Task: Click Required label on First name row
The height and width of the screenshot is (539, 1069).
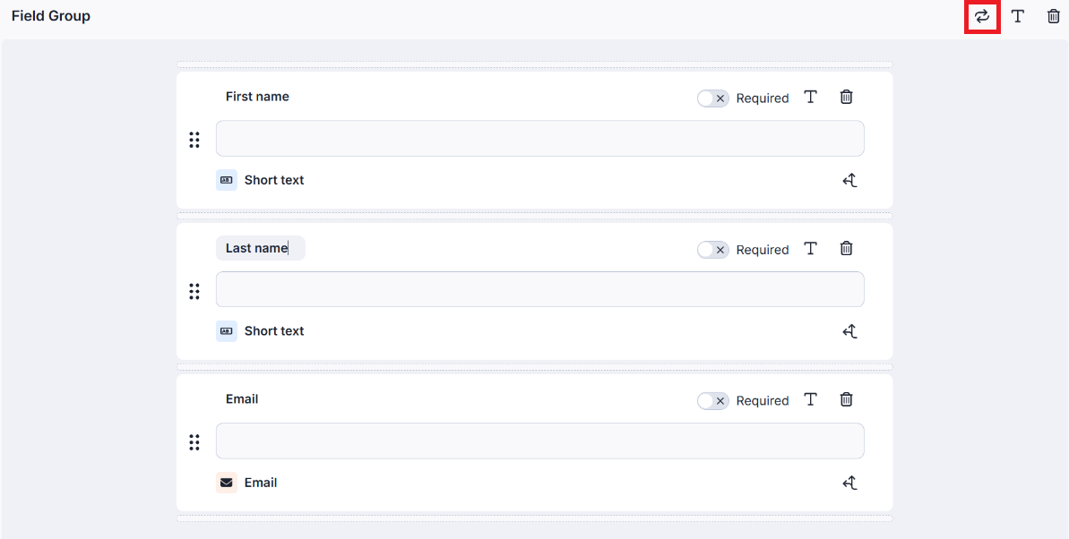Action: coord(763,98)
